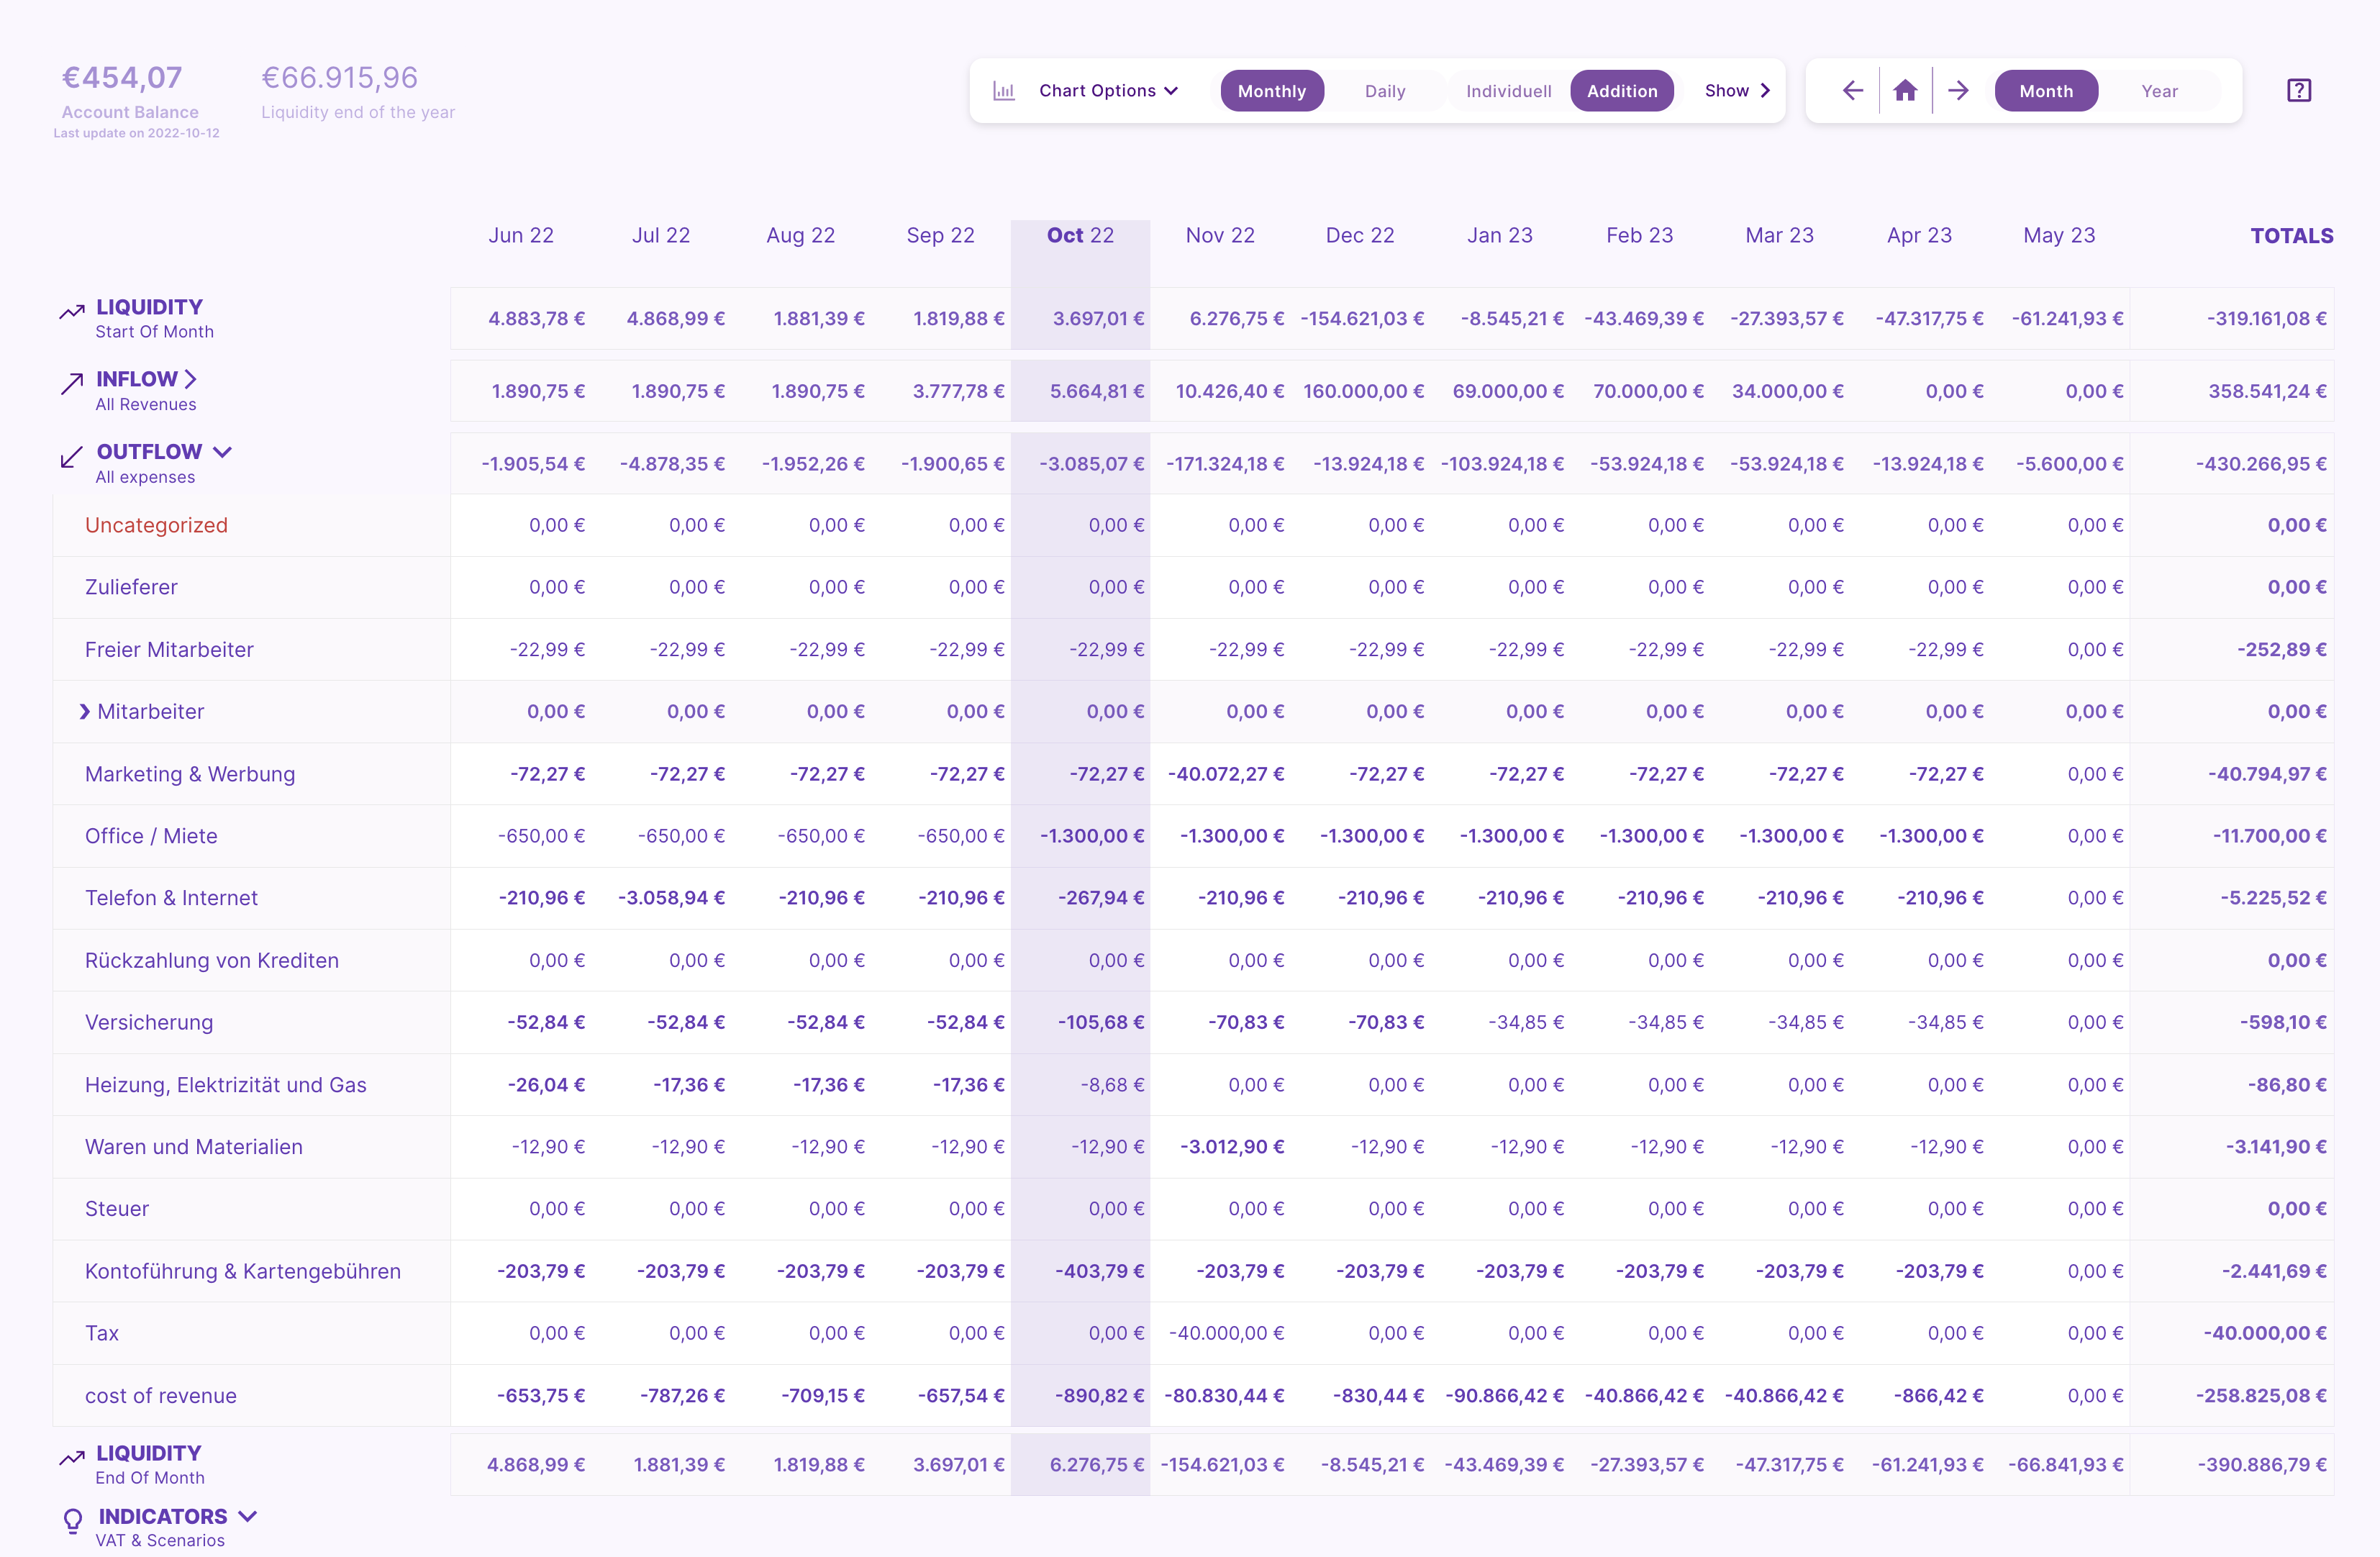Click the bar chart icon beside Chart Options
Screen dimensions: 2380x1557
(x=1004, y=91)
